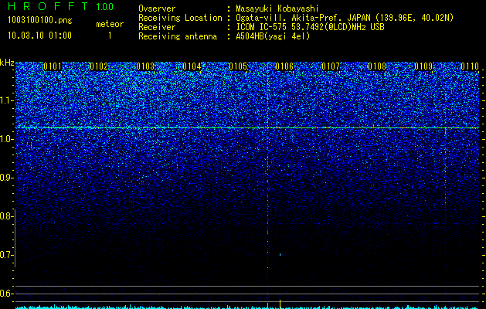Screen dimensions: 486x309
Task: Click the meteor count label
Action: tap(110, 24)
